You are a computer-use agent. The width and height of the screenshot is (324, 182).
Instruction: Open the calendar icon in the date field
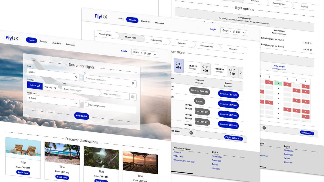coord(133,97)
